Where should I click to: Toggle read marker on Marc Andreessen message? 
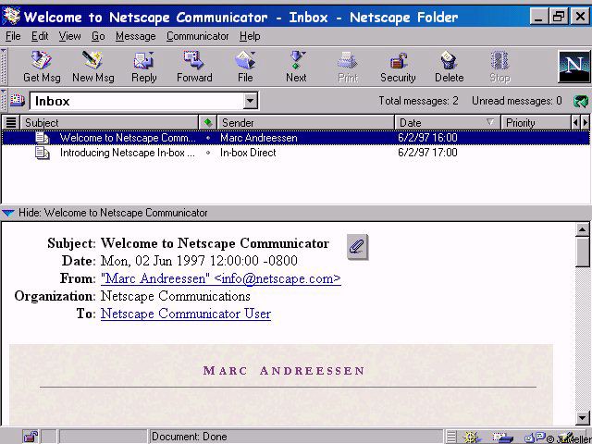click(x=207, y=138)
